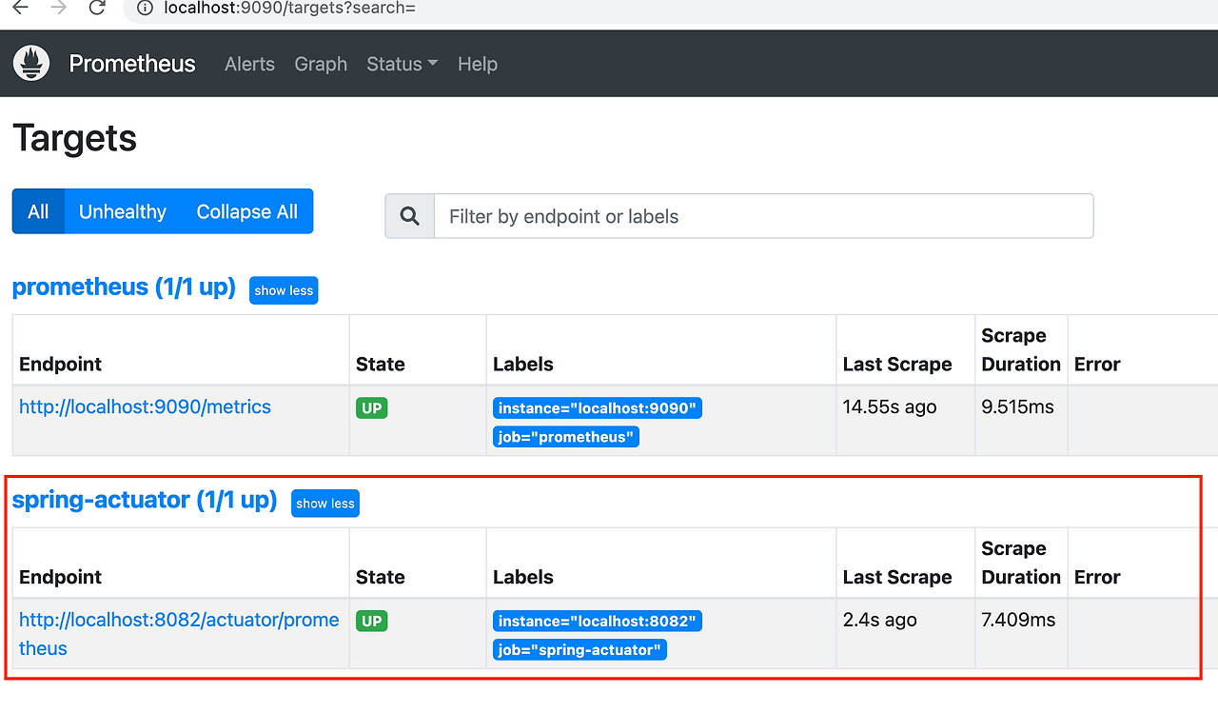1218x713 pixels.
Task: Click the Prometheus flame logo
Action: pos(31,64)
